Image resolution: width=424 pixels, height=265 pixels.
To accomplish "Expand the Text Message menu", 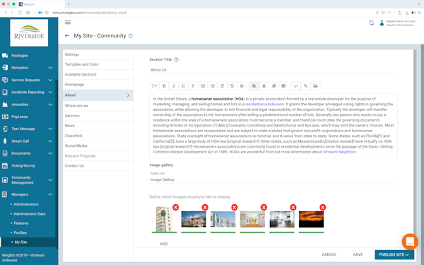I will (50, 129).
